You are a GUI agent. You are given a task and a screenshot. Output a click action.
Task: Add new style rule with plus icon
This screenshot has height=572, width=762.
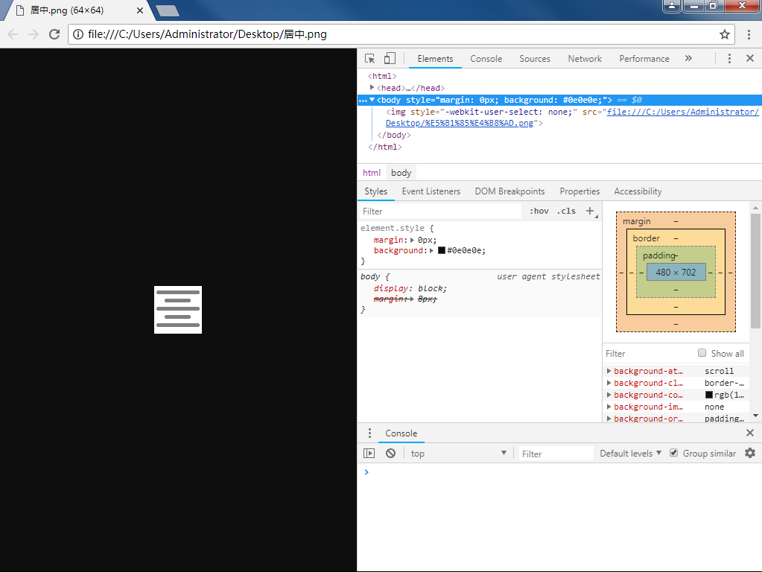590,211
